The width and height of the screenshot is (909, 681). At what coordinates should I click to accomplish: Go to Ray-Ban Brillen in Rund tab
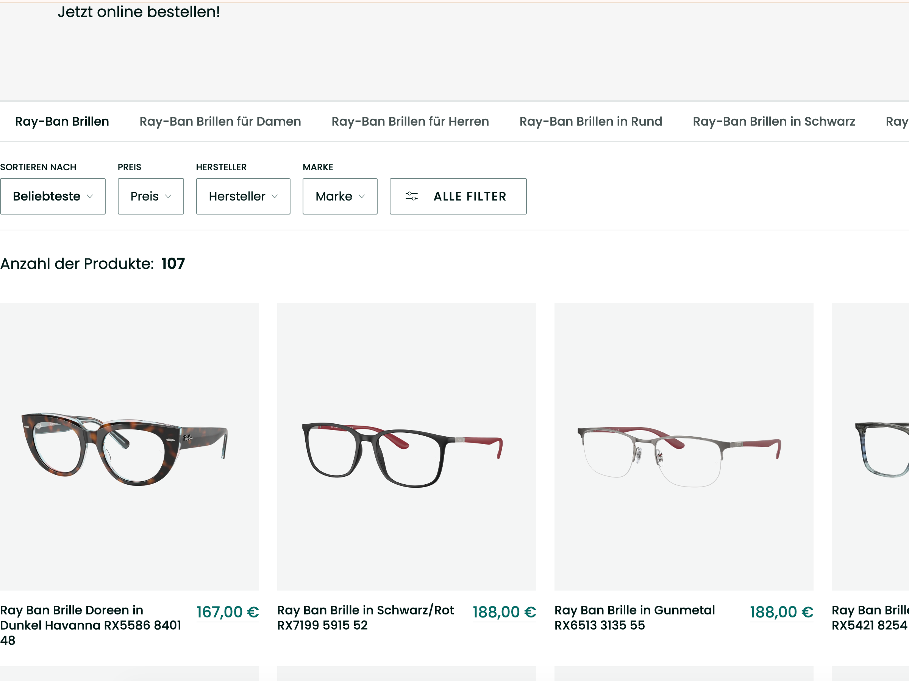591,121
